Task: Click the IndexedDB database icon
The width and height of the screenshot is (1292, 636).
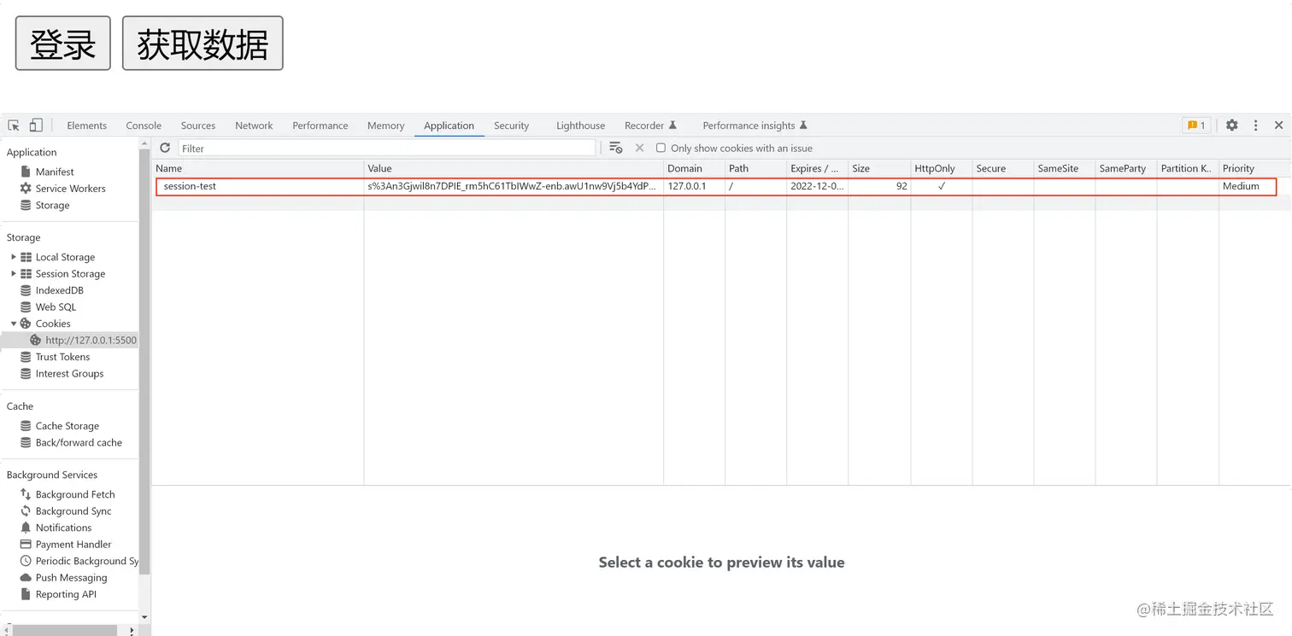Action: [26, 290]
